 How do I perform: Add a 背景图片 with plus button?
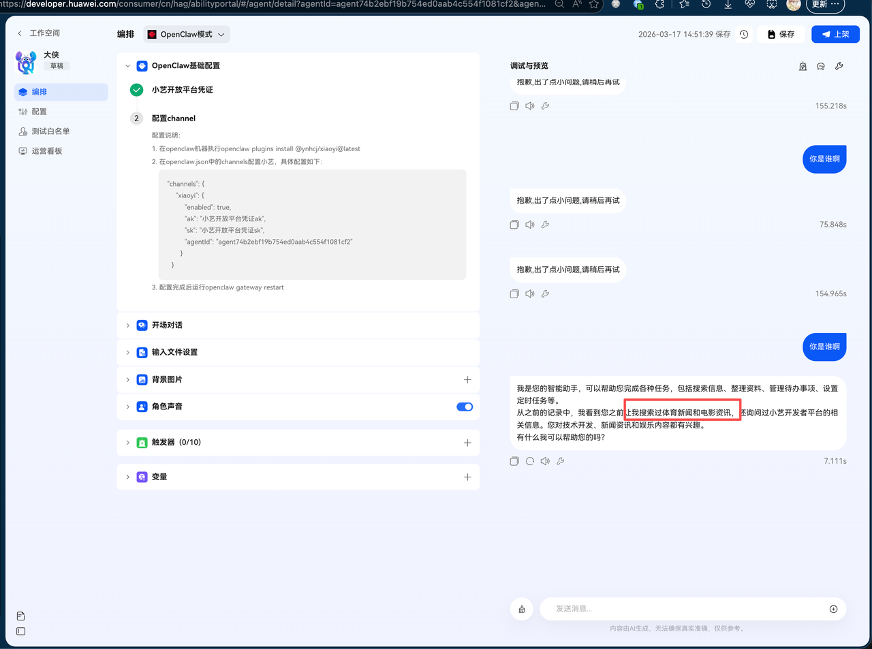click(x=467, y=380)
